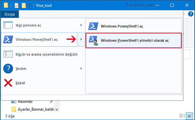Click the new window icon beside Yeni pencere aç

click(x=8, y=25)
